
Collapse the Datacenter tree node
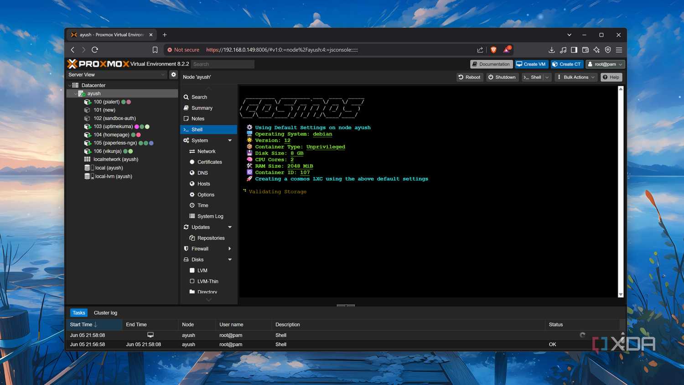coord(70,85)
